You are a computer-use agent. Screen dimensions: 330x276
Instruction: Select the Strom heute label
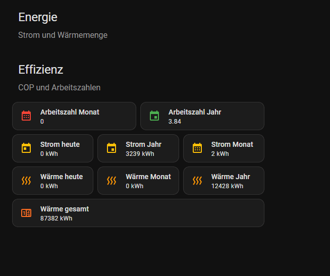[x=60, y=144]
